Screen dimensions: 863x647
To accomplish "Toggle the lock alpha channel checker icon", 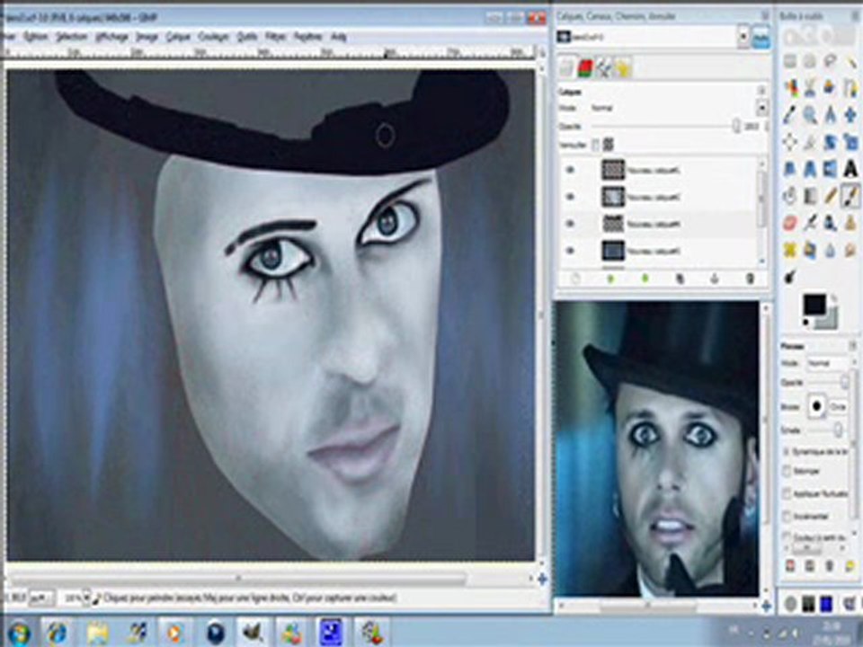I will pos(609,145).
